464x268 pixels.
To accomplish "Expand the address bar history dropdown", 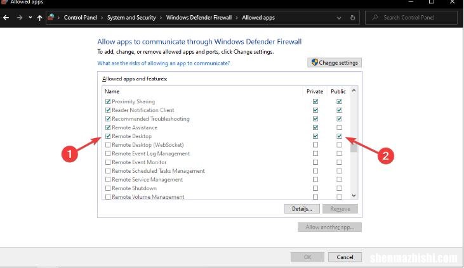I will [339, 18].
